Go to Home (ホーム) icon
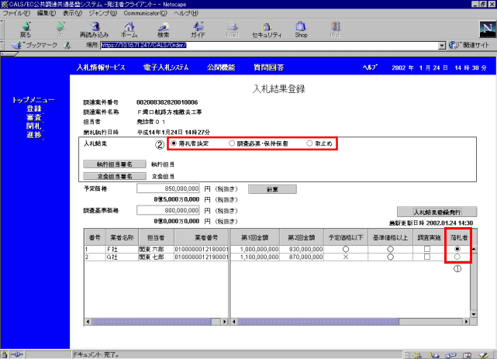Viewport: 497px width, 359px height. click(129, 29)
